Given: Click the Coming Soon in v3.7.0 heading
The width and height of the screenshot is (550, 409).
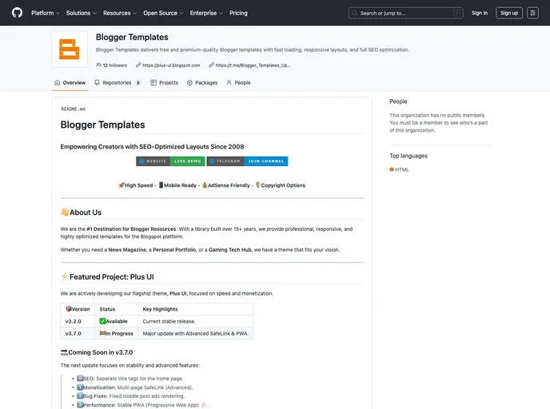Looking at the screenshot, I should (97, 352).
